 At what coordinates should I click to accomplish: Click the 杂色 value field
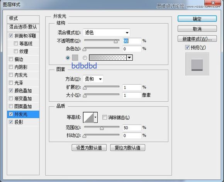[132, 49]
